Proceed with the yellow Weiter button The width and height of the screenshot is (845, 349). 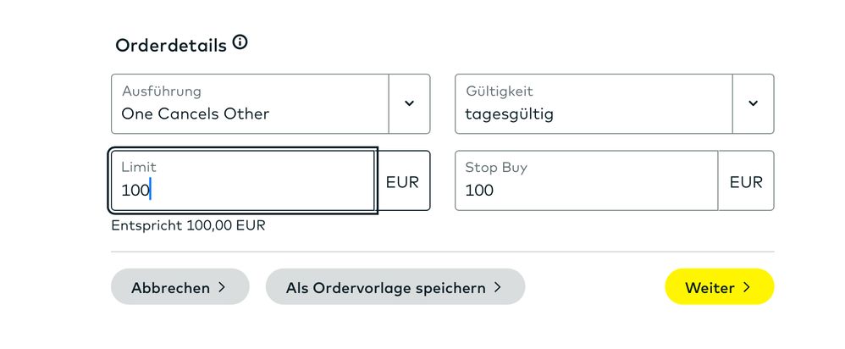718,287
